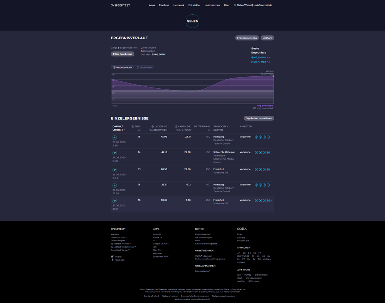This screenshot has height=303, width=385.
Task: Delete the 23:14 result with X
Action: 271,200
